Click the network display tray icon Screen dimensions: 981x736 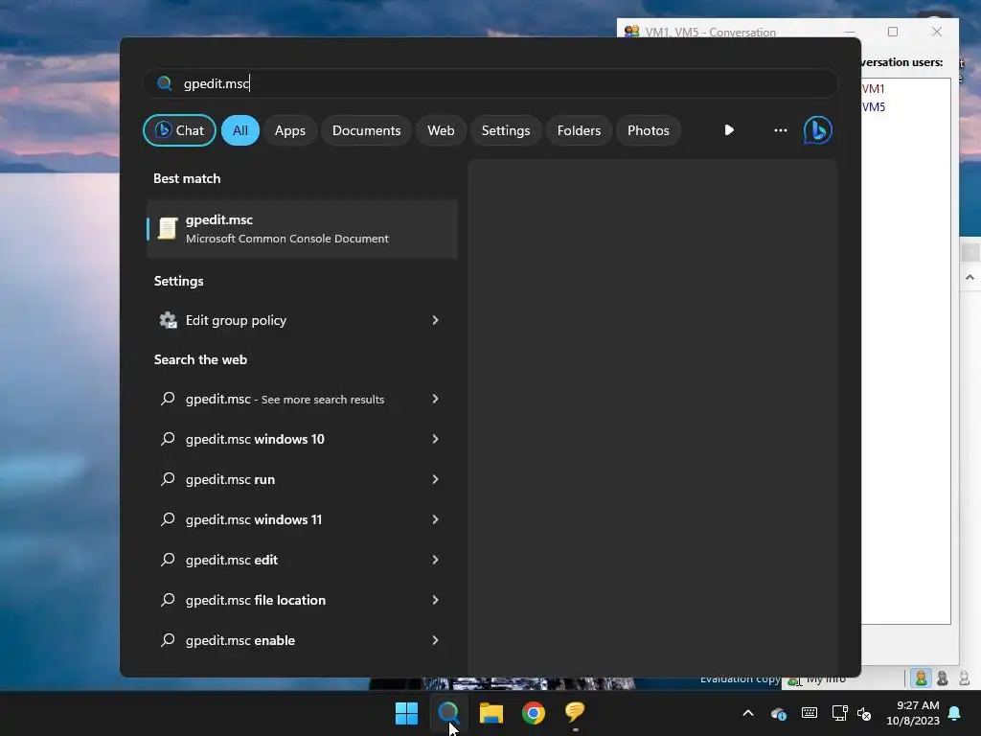pyautogui.click(x=839, y=713)
